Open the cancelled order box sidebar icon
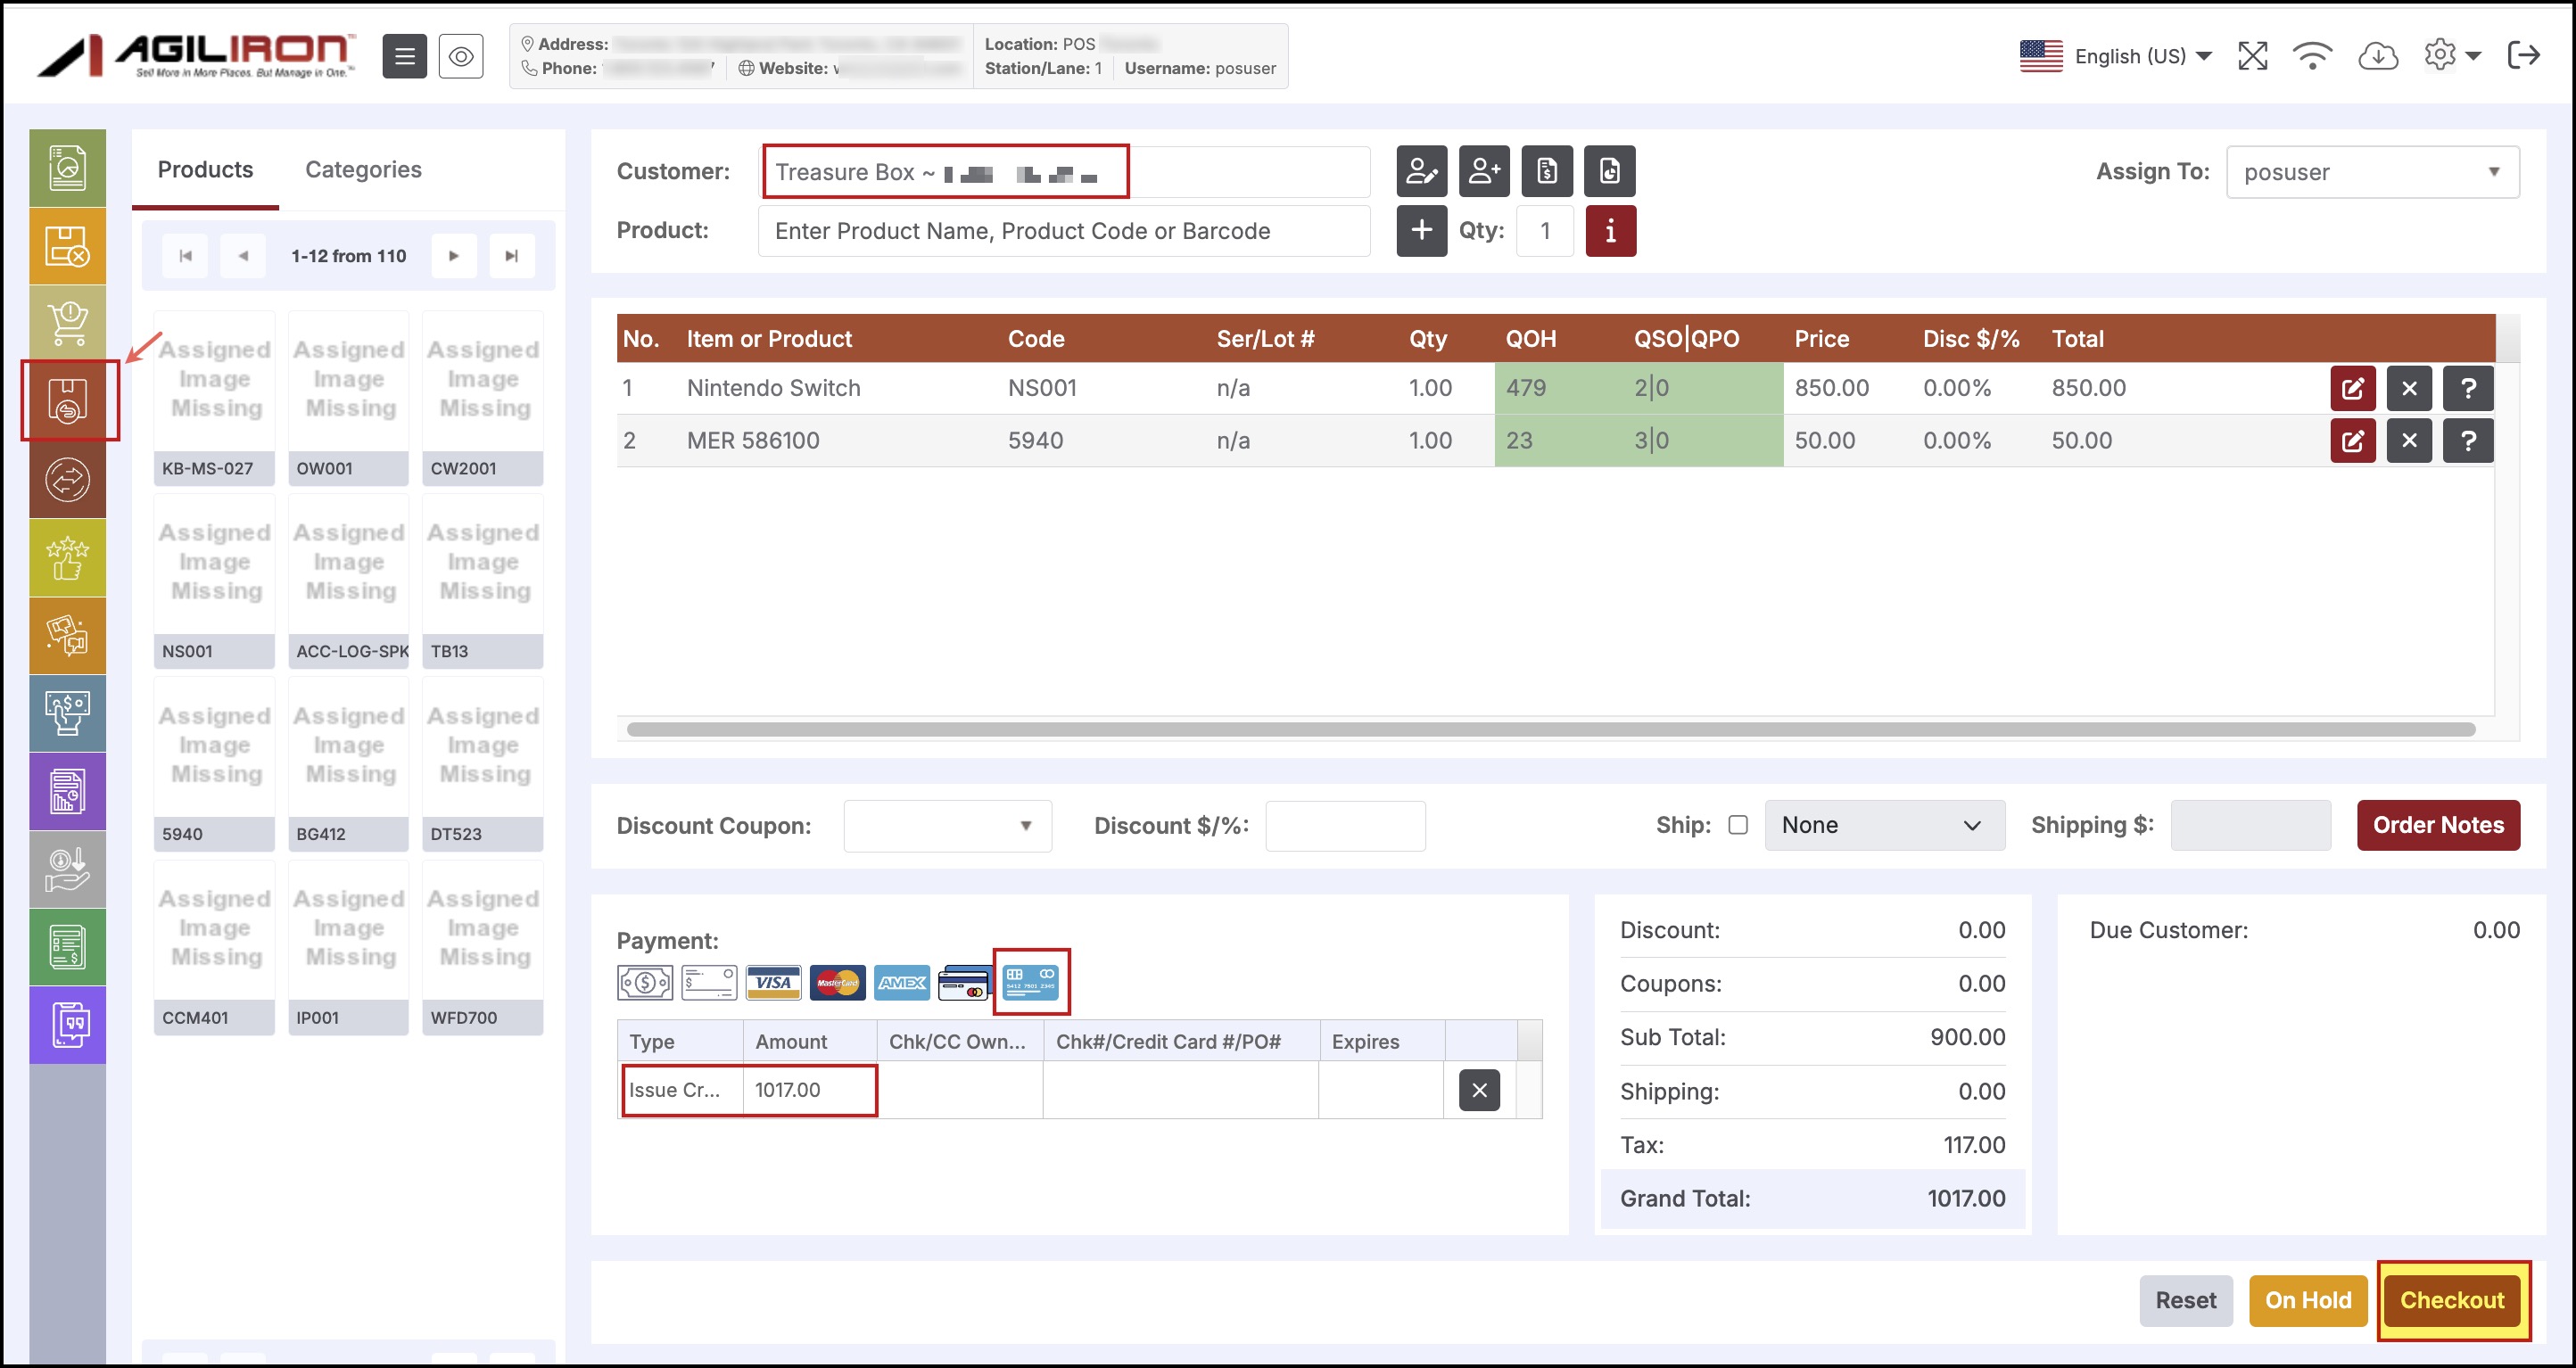Image resolution: width=2576 pixels, height=1368 pixels. 67,246
